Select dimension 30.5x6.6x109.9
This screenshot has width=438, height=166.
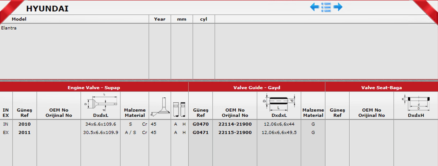(x=101, y=132)
